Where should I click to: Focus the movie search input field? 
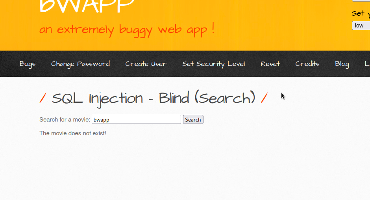(137, 120)
